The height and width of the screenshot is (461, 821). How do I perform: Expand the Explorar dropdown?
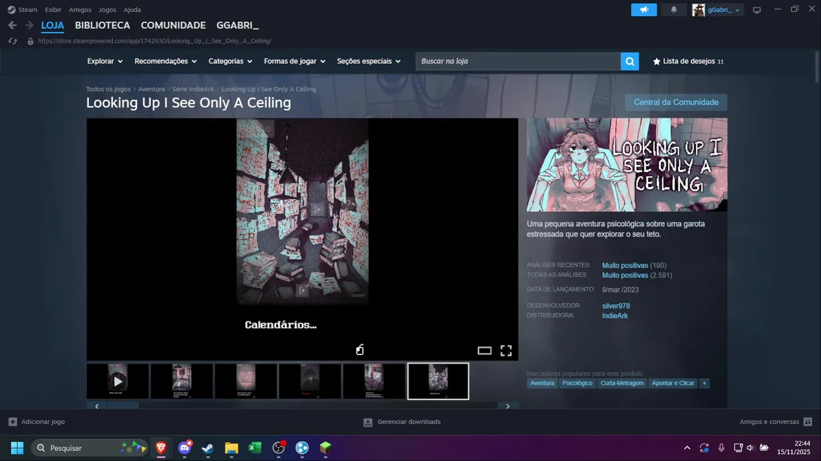(105, 61)
